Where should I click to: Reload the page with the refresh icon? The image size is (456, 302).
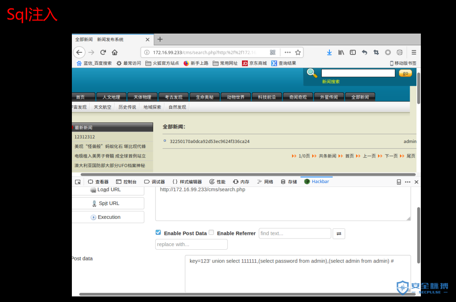[x=103, y=52]
